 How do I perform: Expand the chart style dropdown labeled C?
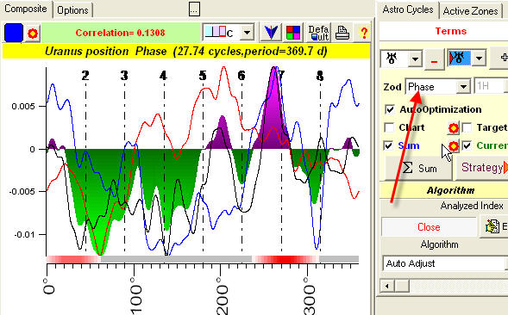tap(248, 33)
